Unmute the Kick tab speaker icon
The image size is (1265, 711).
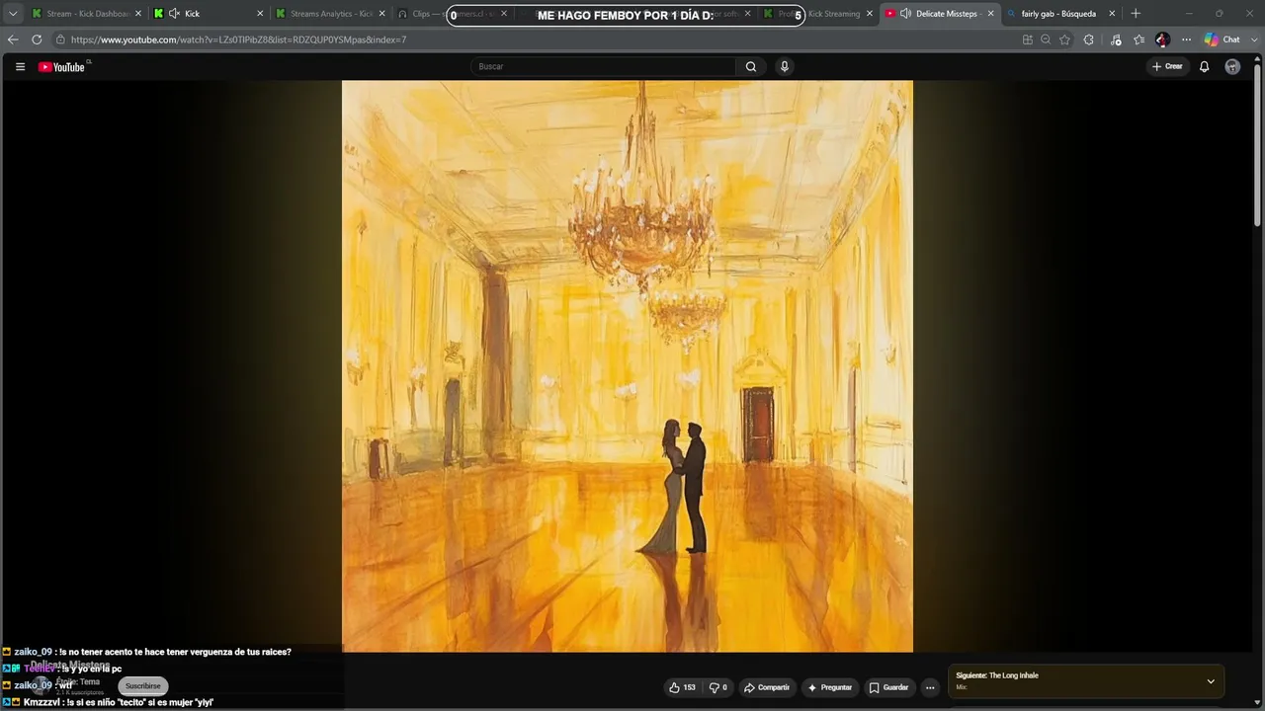click(174, 14)
